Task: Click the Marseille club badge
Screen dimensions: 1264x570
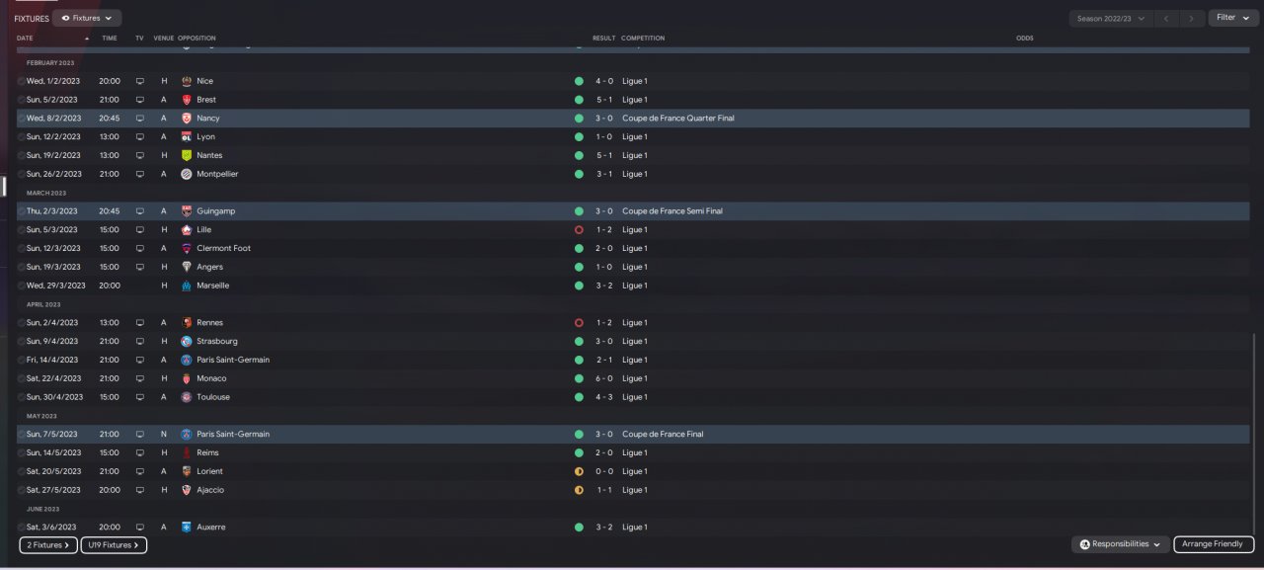Action: coord(187,285)
